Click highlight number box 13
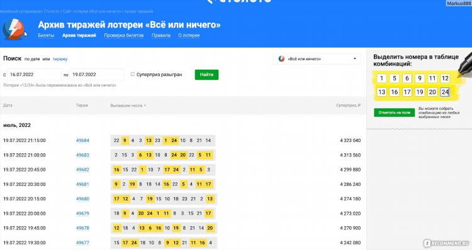This screenshot has width=472, height=250. pos(382,92)
